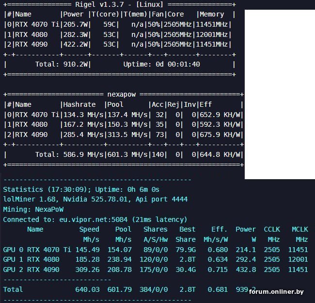The width and height of the screenshot is (315, 303).
Task: Click the "Rej" column header
Action: click(173, 105)
